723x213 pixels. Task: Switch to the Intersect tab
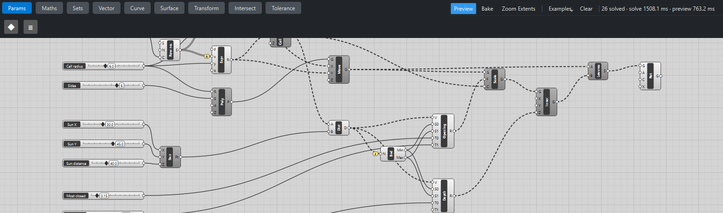pyautogui.click(x=245, y=8)
